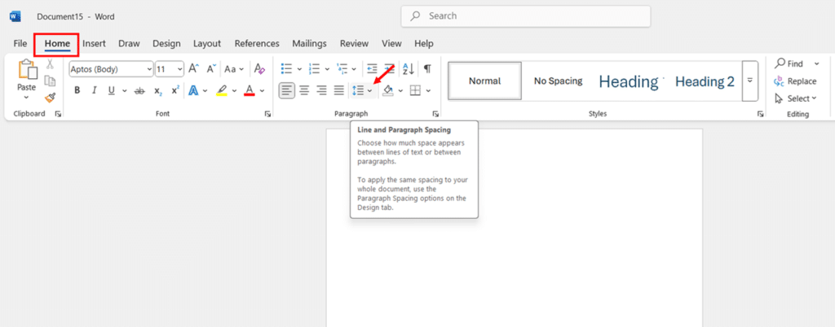Insert a multilevel list
This screenshot has height=327, width=835.
[342, 69]
